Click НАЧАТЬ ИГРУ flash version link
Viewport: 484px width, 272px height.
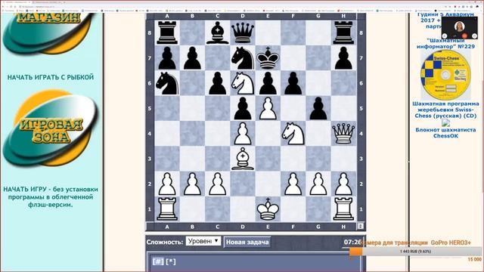51,196
